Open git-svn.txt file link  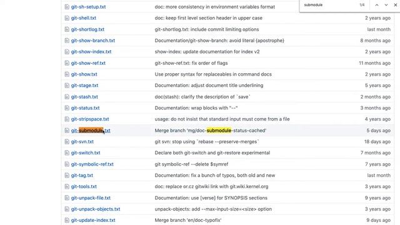(x=82, y=142)
